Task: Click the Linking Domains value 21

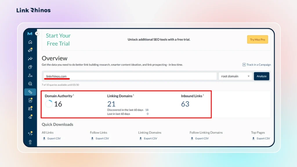Action: tap(111, 104)
